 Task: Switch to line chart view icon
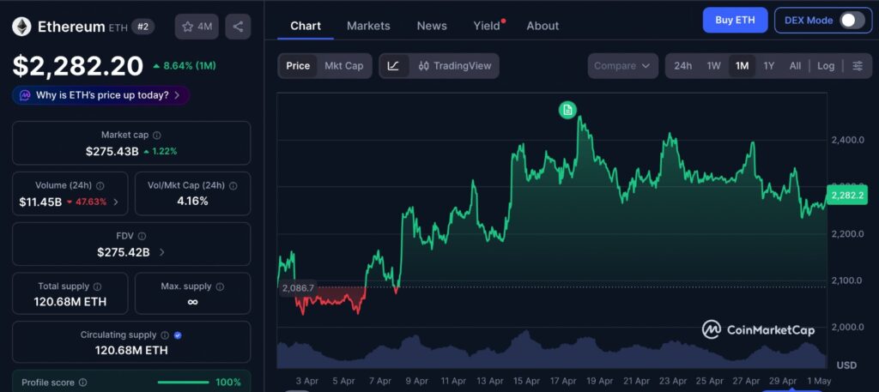pos(393,66)
